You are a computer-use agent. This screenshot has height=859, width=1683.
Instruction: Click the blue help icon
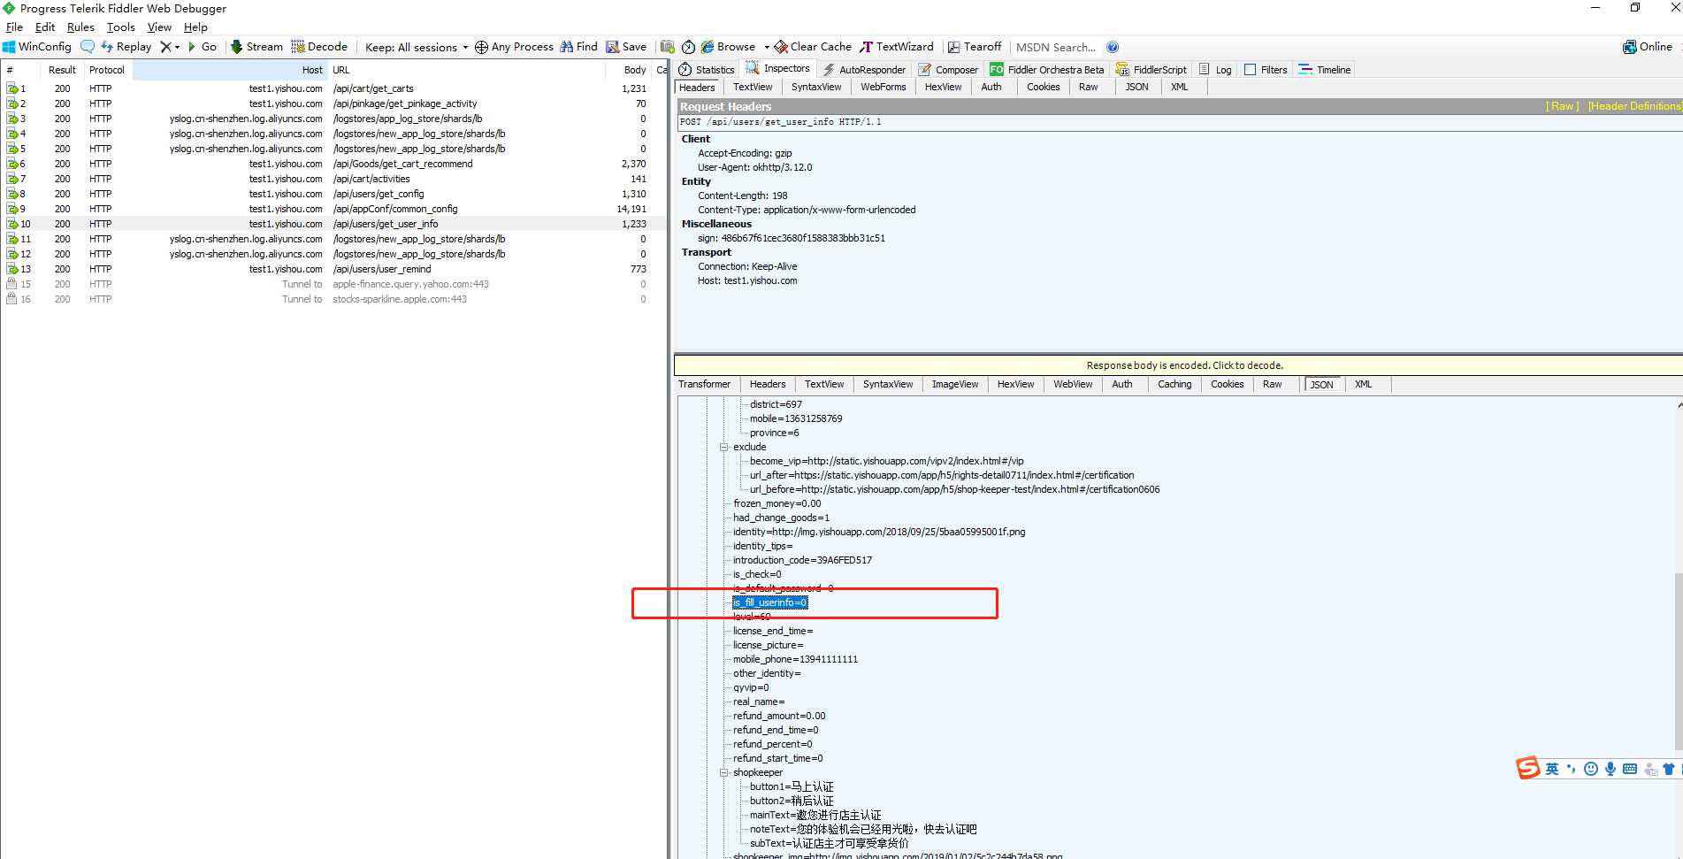click(1113, 47)
